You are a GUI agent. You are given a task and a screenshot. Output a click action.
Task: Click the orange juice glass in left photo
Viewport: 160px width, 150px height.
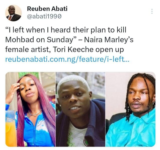point(10,128)
